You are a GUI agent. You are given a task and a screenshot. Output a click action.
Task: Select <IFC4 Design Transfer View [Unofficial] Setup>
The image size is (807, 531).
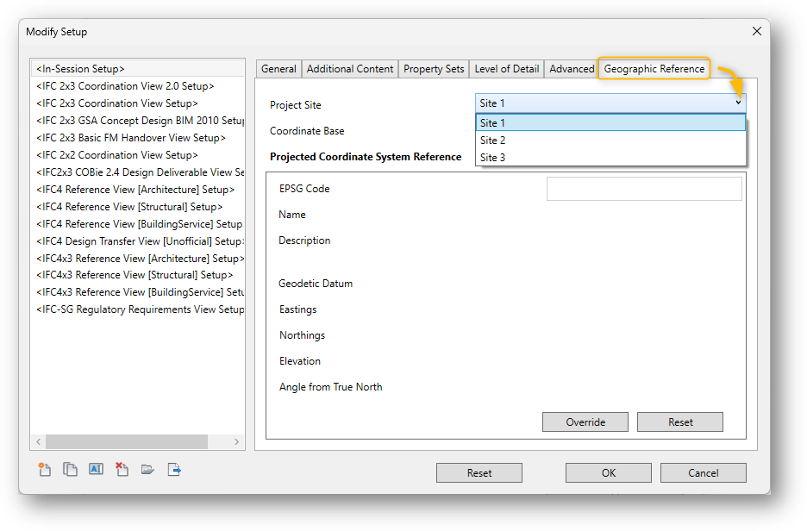pyautogui.click(x=137, y=241)
